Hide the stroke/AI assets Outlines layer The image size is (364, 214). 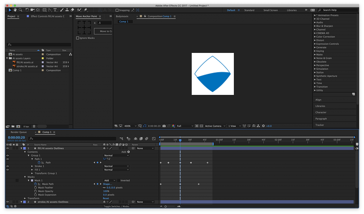8,202
